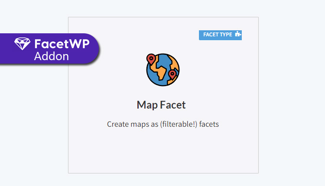This screenshot has height=186, width=325.
Task: Click the Addon label on purple banner
Action: [x=52, y=56]
